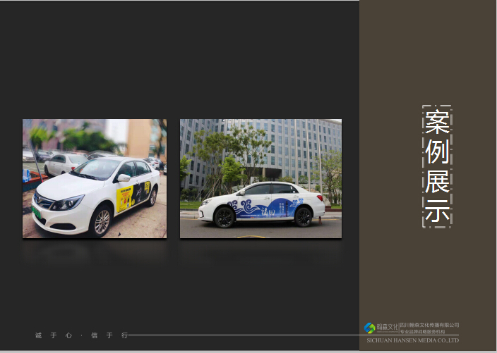
Task: Click the rear wheel of the right car
Action: click(303, 216)
